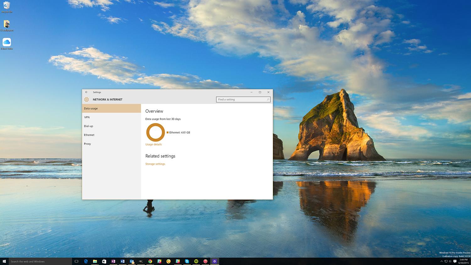Open Word from the taskbar
The width and height of the screenshot is (471, 265).
[x=122, y=261]
